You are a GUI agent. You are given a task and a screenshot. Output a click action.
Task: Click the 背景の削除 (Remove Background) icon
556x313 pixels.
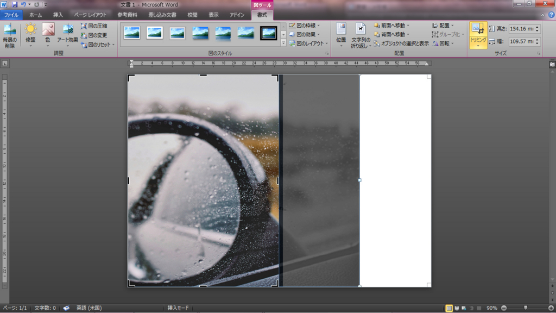pos(10,35)
